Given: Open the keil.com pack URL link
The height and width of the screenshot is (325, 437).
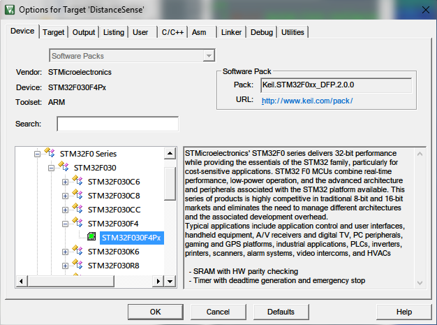Looking at the screenshot, I should (x=307, y=101).
